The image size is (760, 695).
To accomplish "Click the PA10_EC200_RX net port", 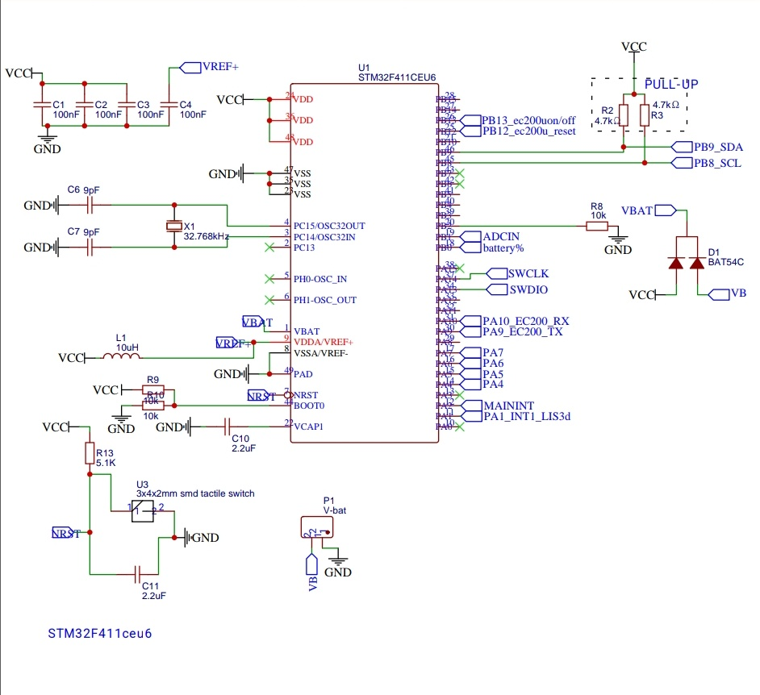I will coord(514,321).
